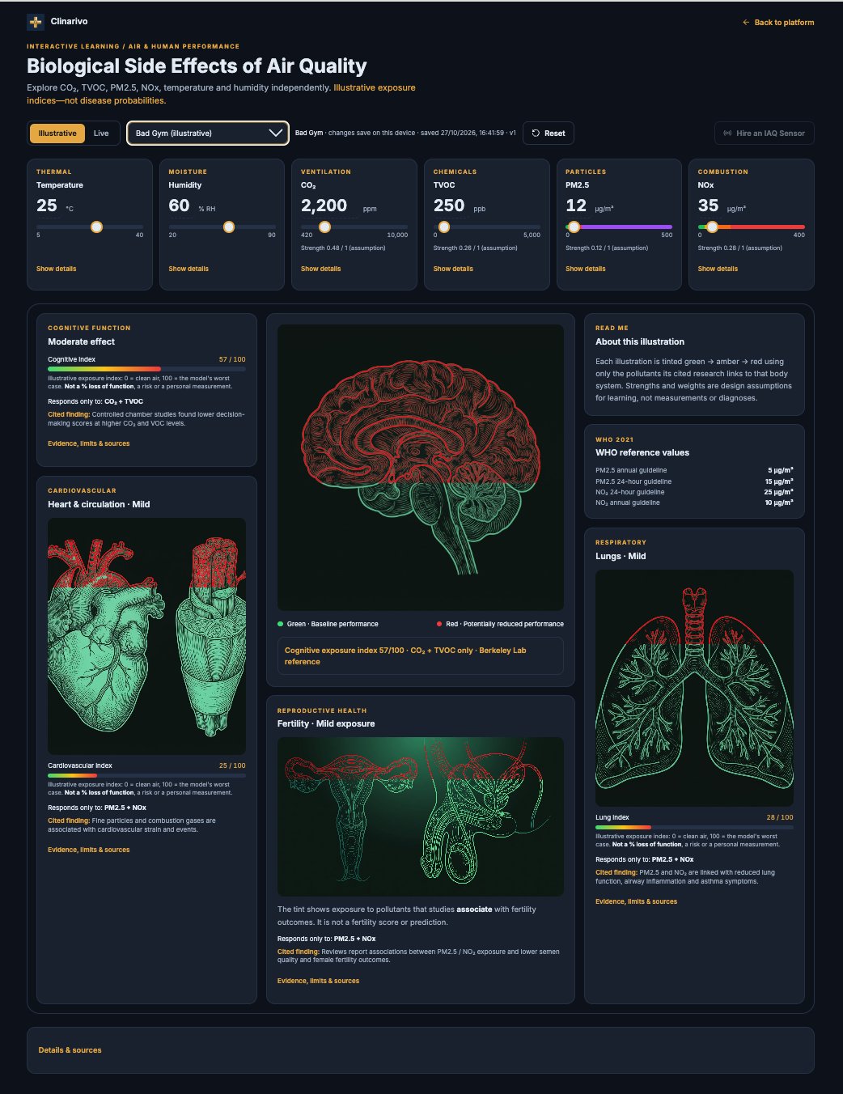
Task: Click the TVOC value 250
Action: point(449,206)
